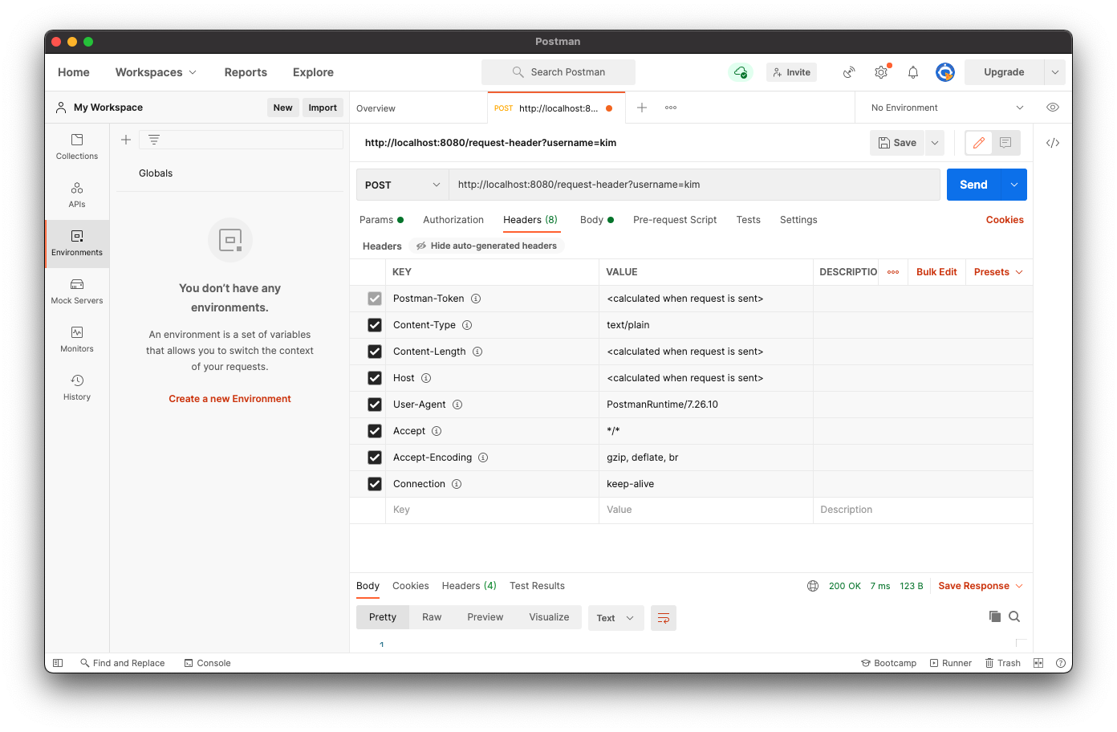Open the POST method dropdown
Image resolution: width=1117 pixels, height=732 pixels.
402,185
